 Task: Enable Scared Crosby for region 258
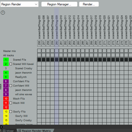coord(48,68)
